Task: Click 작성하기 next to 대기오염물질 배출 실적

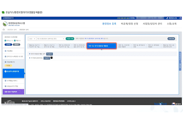Action: (x=50, y=54)
